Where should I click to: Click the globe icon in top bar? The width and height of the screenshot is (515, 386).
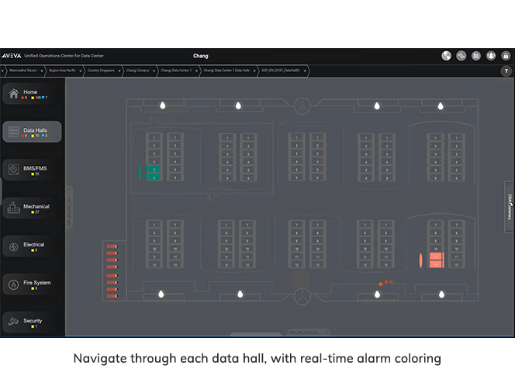447,56
